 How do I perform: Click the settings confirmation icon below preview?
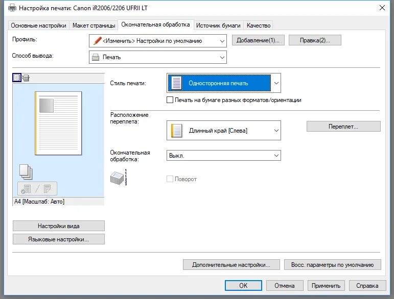(37, 189)
